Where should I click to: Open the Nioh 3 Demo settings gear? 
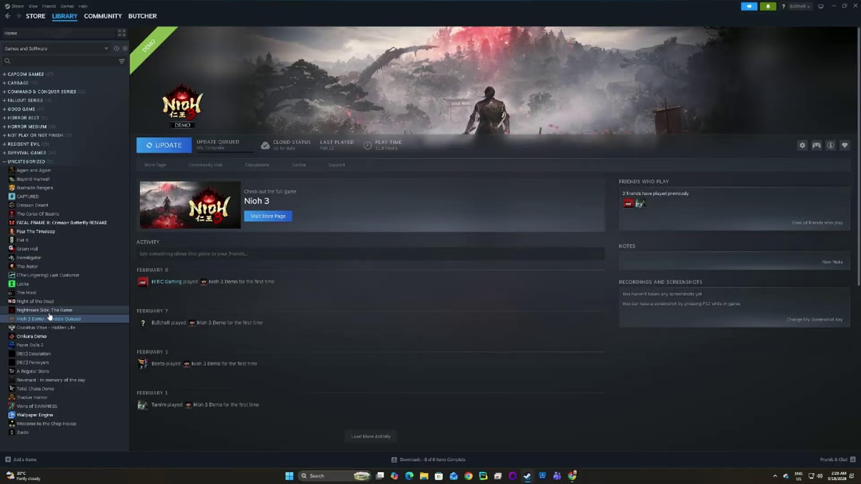(802, 145)
